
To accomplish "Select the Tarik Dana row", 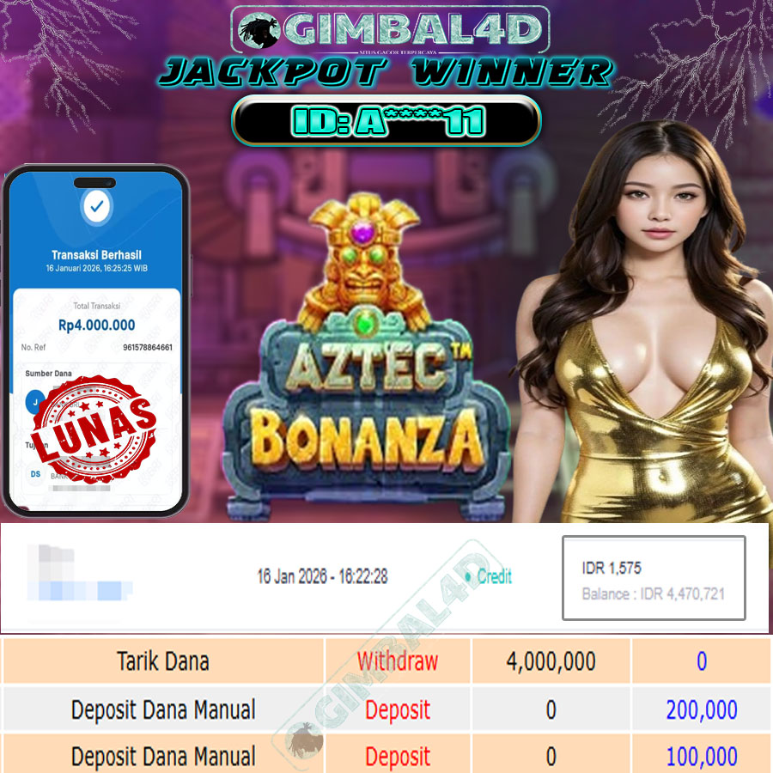I will pyautogui.click(x=386, y=660).
